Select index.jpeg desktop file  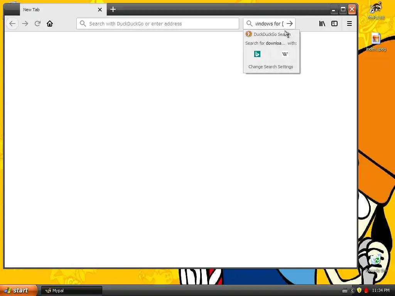[x=376, y=42]
